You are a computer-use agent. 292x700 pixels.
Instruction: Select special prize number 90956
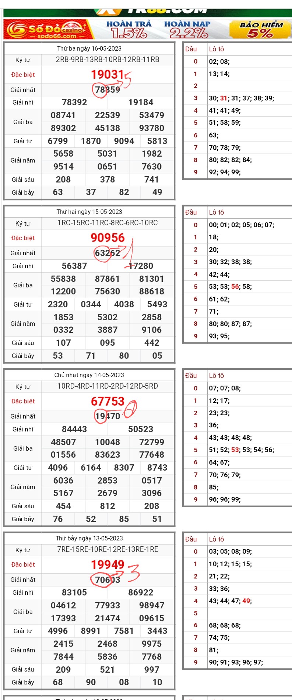108,238
